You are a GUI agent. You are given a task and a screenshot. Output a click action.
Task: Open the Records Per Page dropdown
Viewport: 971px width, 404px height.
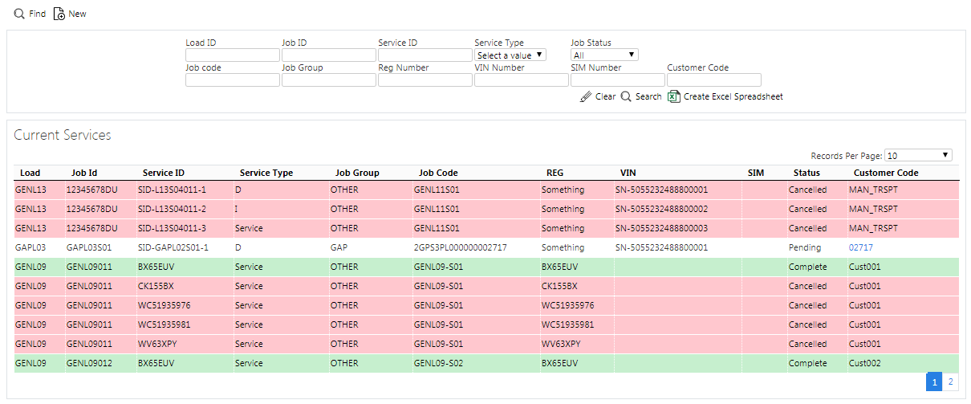919,155
